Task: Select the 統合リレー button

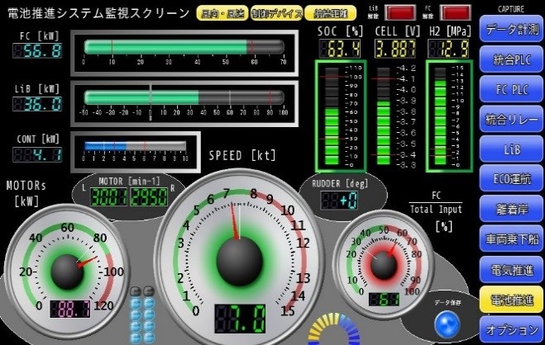Action: point(509,120)
